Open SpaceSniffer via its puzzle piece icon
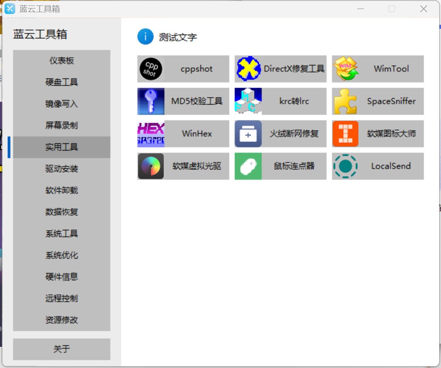Screen dimensions: 441x368 [x=346, y=101]
